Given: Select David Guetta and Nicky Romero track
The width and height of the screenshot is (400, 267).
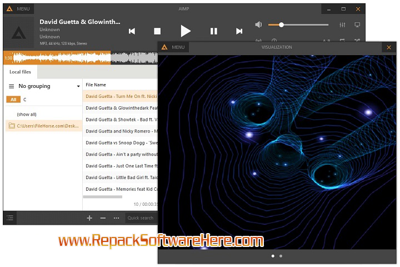Looking at the screenshot, I should [x=121, y=131].
